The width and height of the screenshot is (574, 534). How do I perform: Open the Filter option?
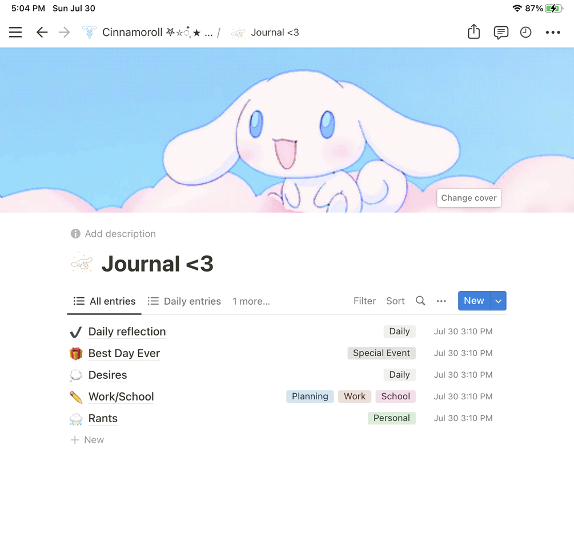[x=364, y=301]
